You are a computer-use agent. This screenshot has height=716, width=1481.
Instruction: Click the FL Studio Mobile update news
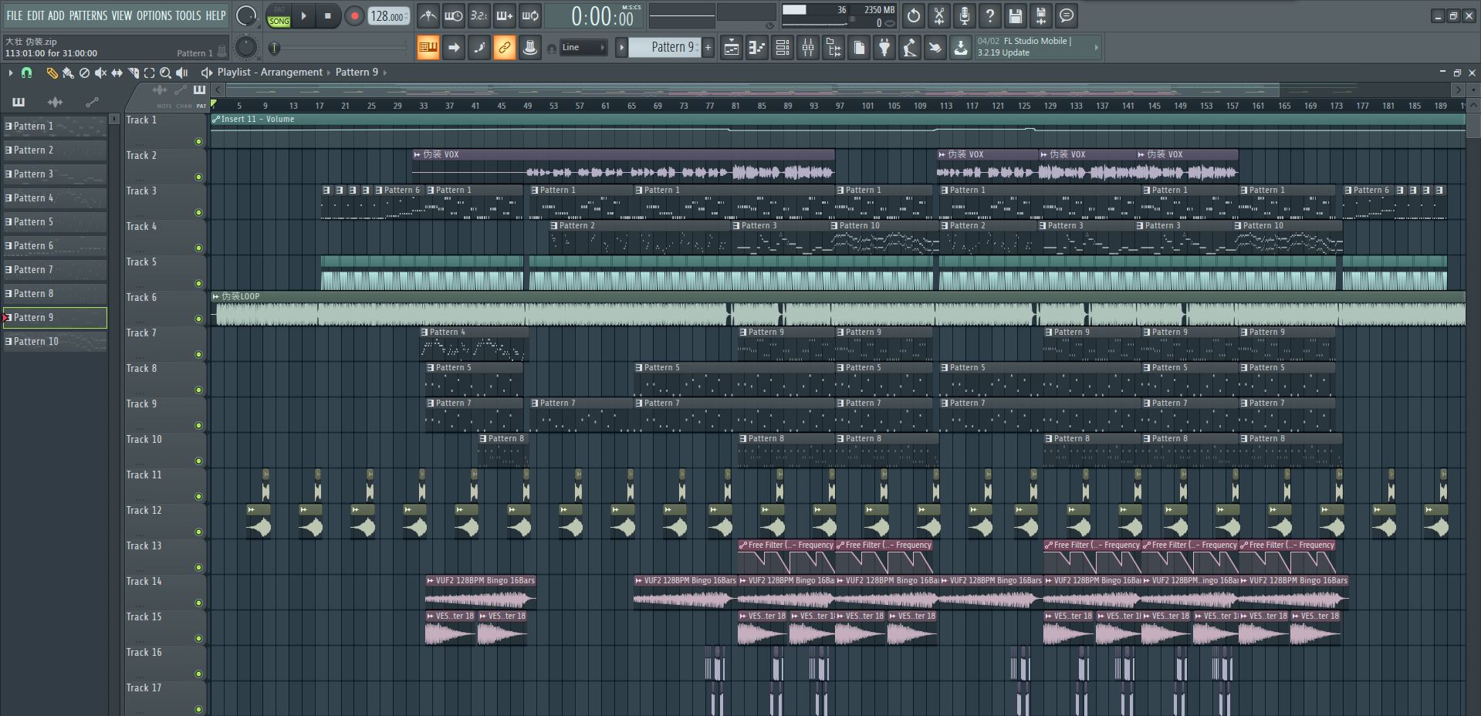tap(1034, 47)
